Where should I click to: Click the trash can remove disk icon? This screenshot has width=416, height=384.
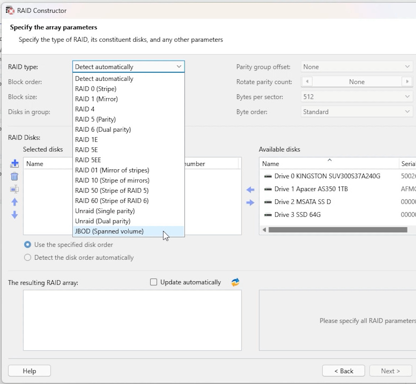[x=14, y=176]
